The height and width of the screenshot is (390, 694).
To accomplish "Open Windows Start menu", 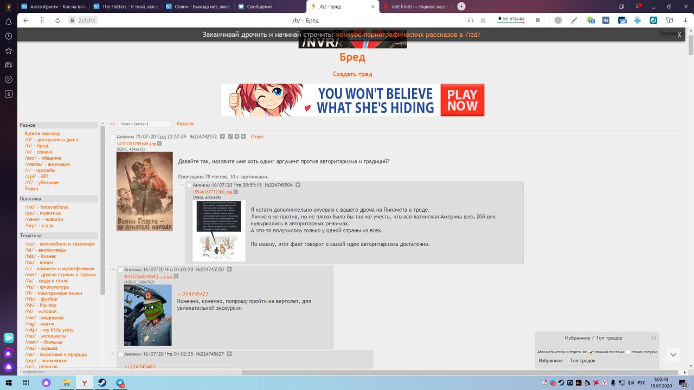I will [9, 382].
